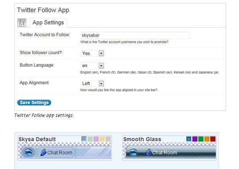Open the App Alignment dropdown

pos(92,83)
